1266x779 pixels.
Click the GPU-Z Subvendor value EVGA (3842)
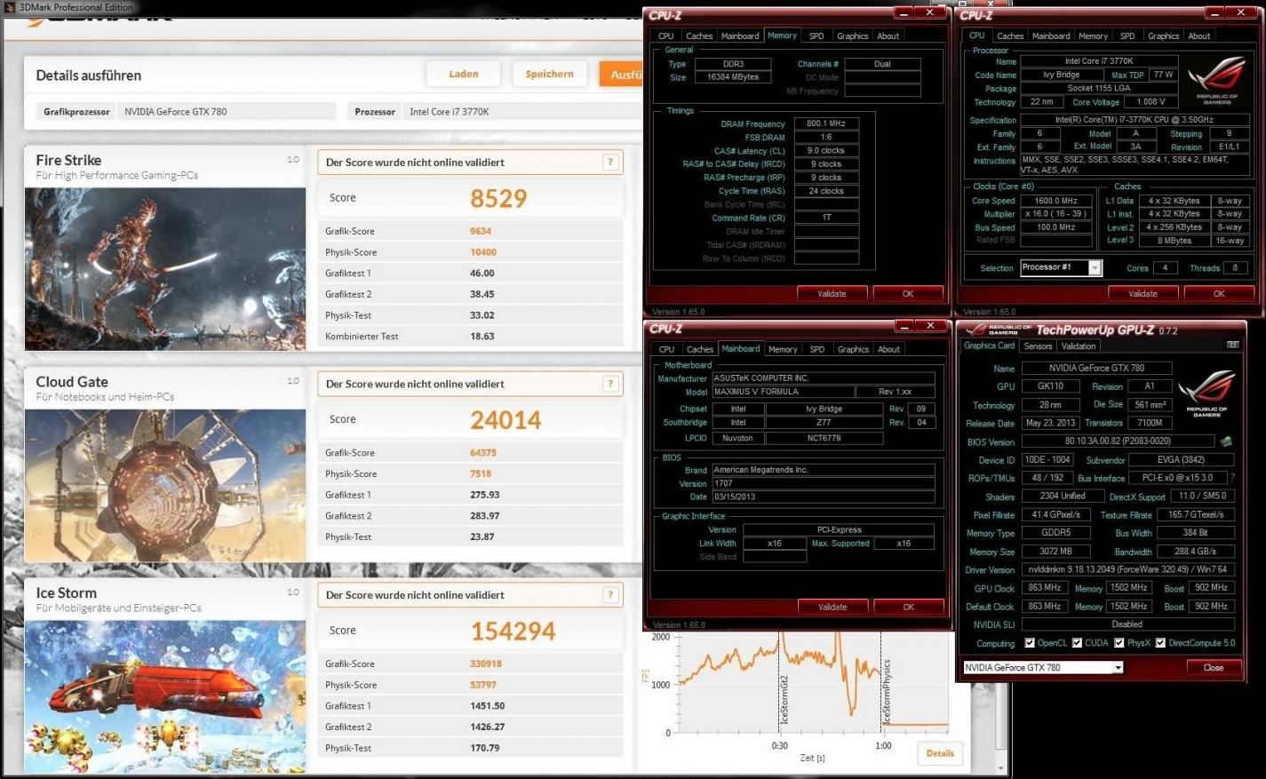pos(1181,460)
